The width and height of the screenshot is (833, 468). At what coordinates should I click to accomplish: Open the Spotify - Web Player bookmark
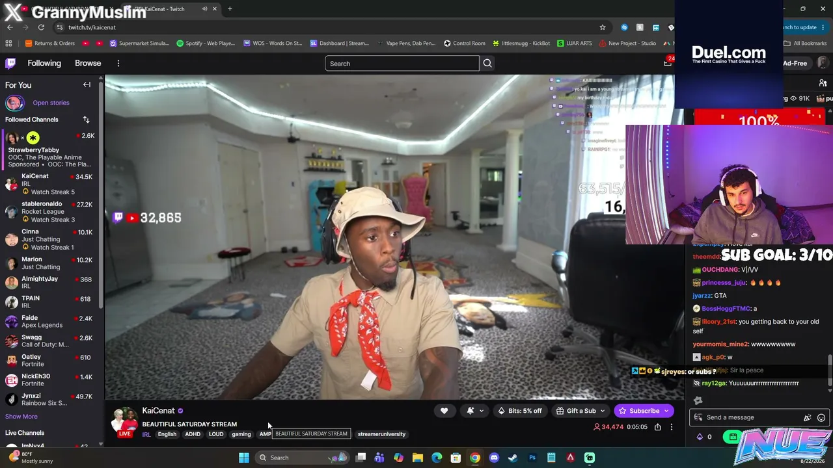[206, 44]
